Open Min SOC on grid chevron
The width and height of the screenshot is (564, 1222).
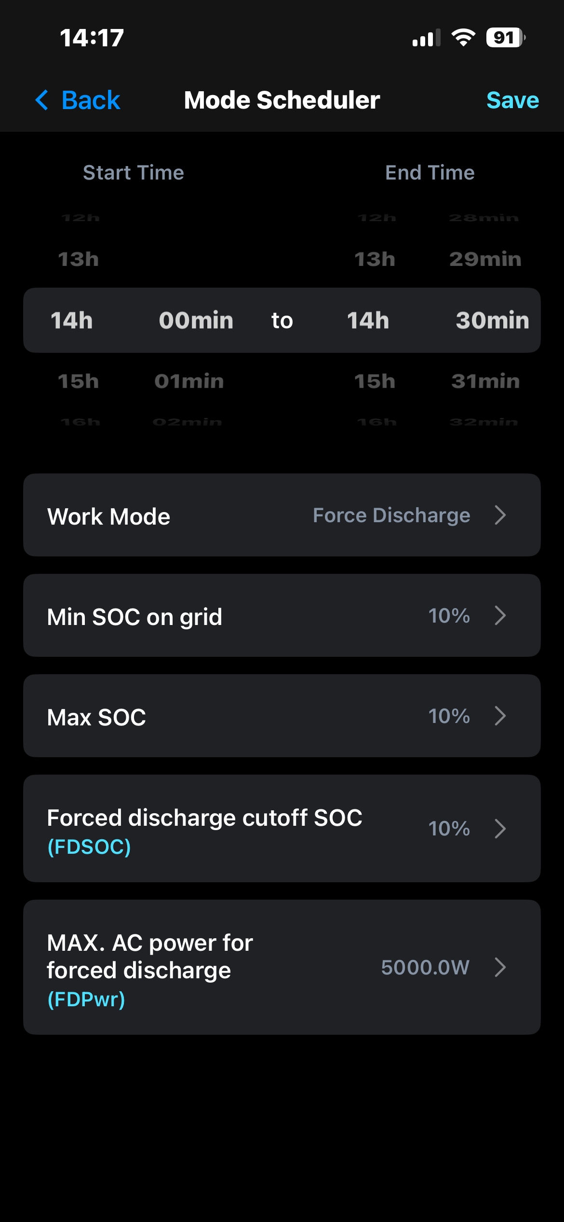click(500, 615)
